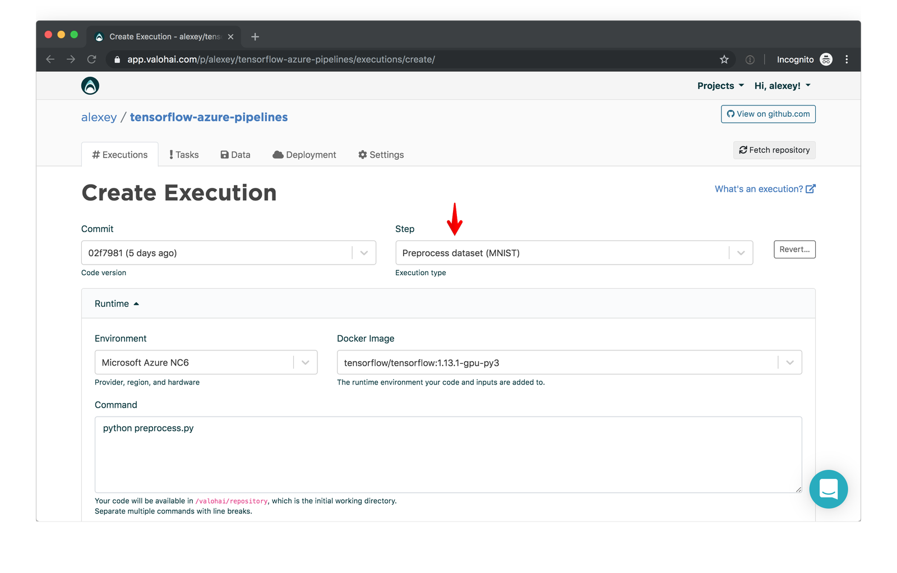Open the Environment dropdown chevron
This screenshot has width=897, height=573.
coord(305,362)
